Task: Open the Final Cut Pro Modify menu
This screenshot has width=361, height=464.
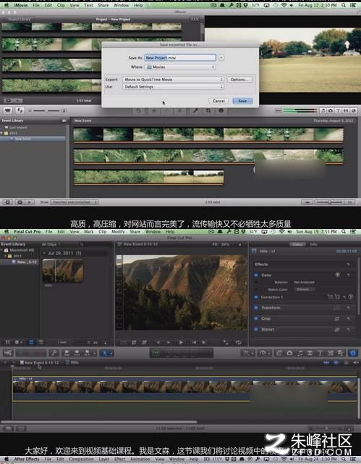Action: pos(118,232)
